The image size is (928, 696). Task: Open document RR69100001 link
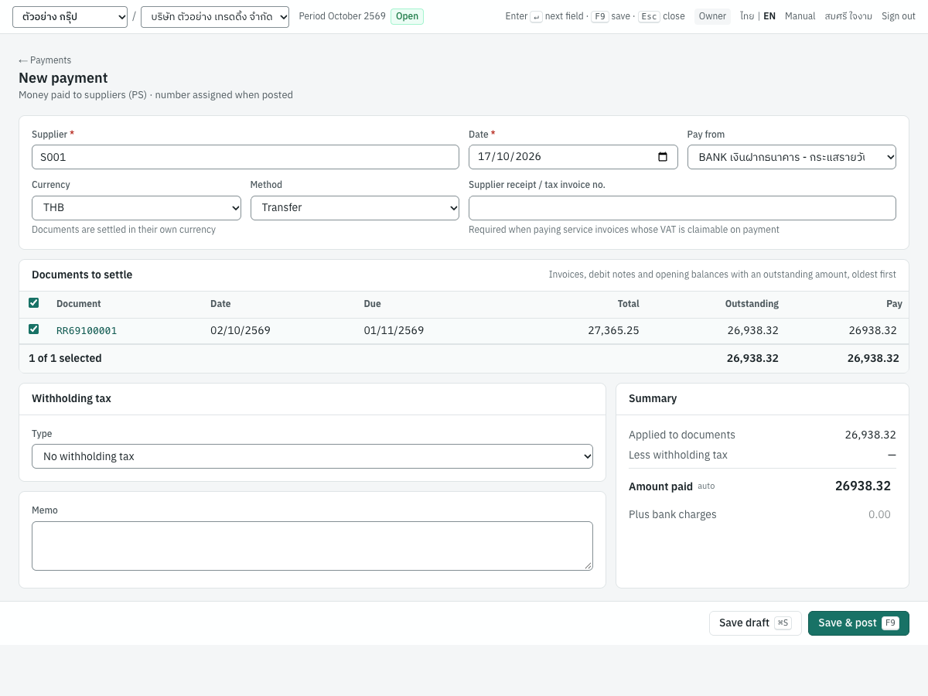[87, 330]
